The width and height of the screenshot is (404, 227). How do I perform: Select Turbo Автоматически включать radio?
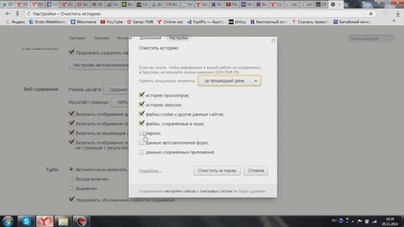tap(71, 170)
